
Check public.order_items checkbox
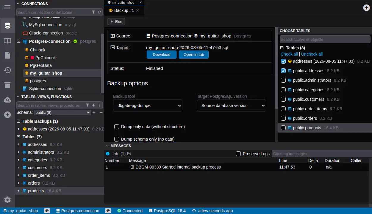[283, 109]
